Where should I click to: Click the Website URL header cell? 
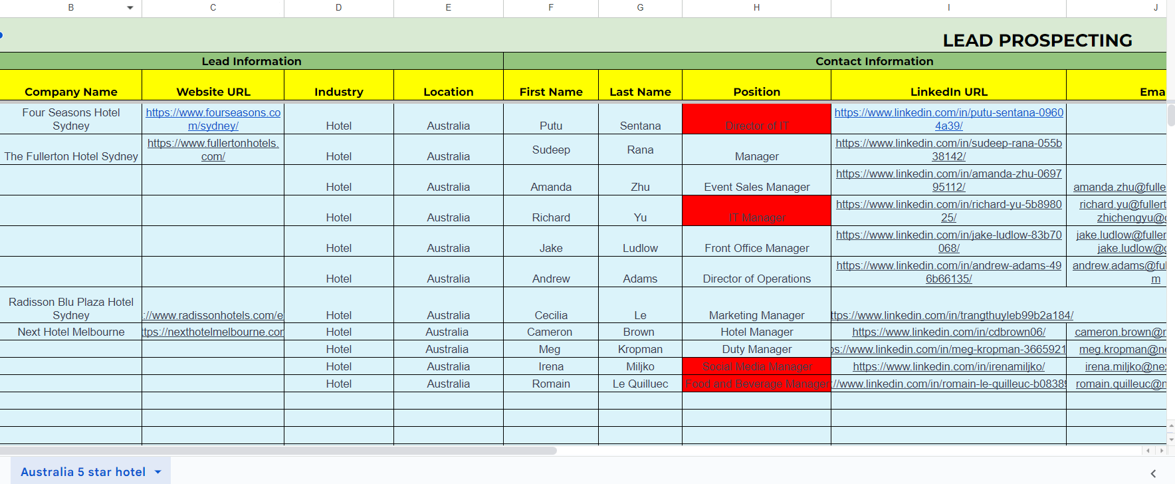coord(213,85)
